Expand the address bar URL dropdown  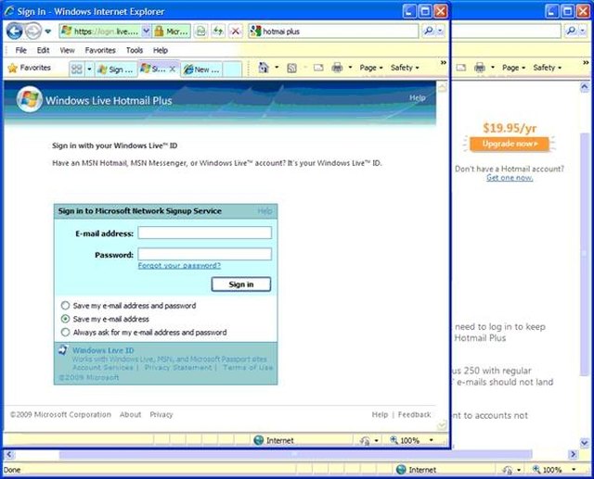[x=146, y=32]
